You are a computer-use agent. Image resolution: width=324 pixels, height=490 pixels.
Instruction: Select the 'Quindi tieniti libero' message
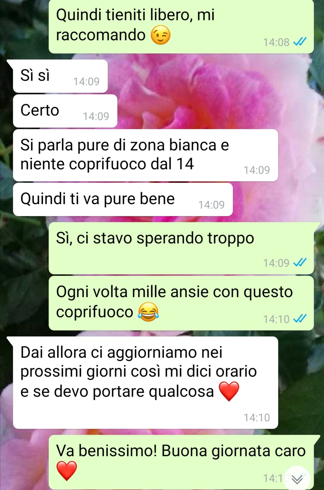181,27
